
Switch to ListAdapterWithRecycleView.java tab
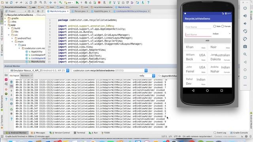[x=132, y=11]
